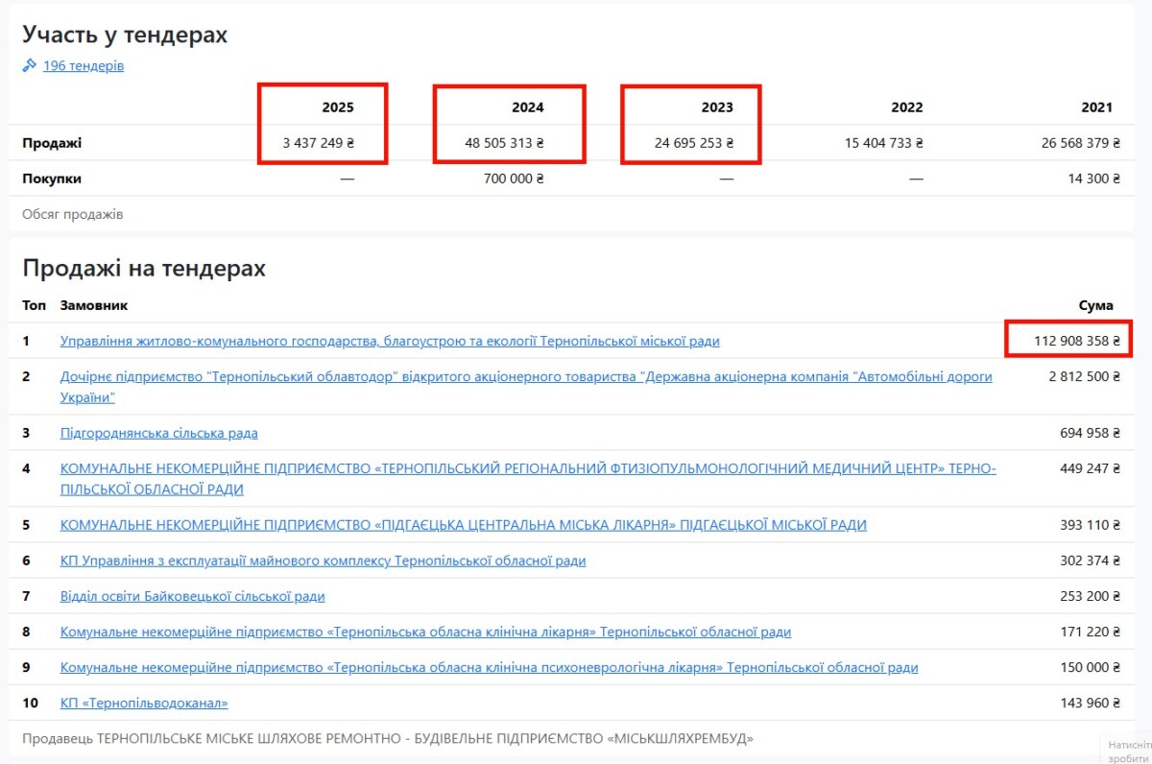The width and height of the screenshot is (1152, 764).
Task: Select the 2023 column header
Action: click(717, 107)
